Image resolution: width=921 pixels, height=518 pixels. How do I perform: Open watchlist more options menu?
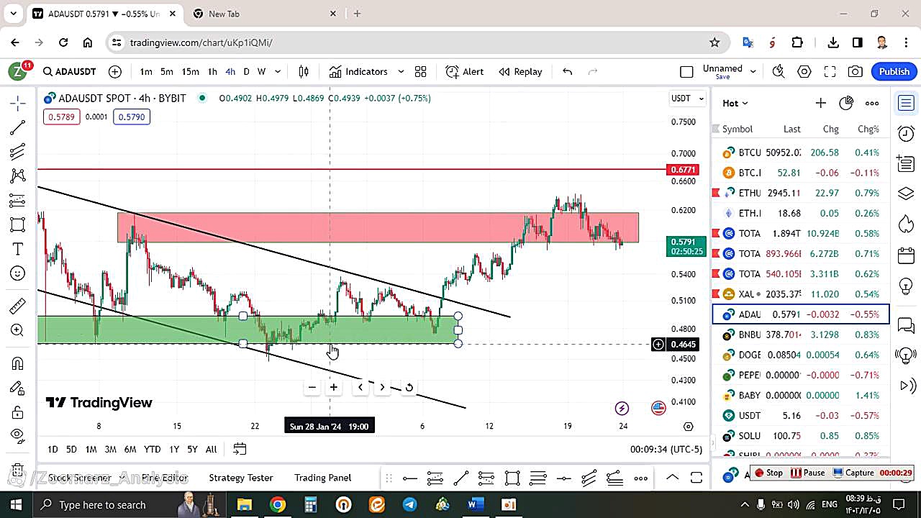(x=872, y=103)
